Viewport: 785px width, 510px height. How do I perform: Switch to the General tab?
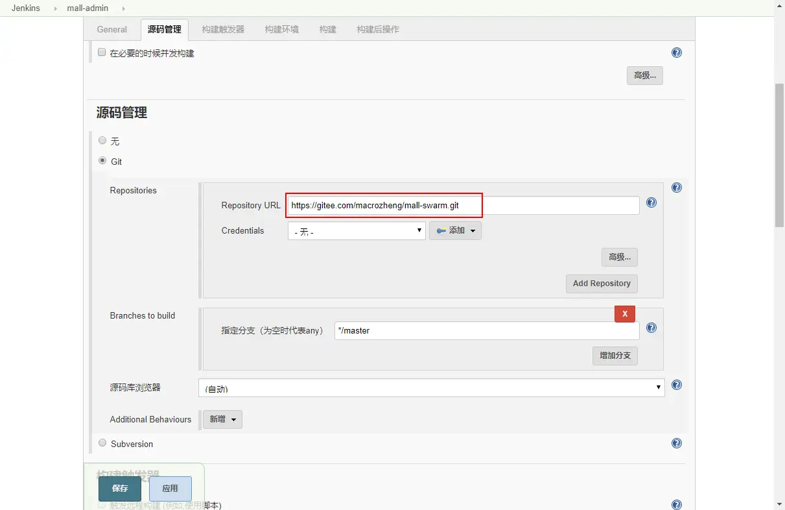[112, 29]
